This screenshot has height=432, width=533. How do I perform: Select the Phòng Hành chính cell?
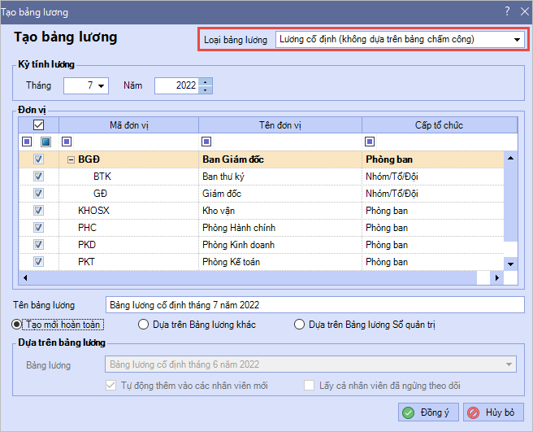coord(280,228)
